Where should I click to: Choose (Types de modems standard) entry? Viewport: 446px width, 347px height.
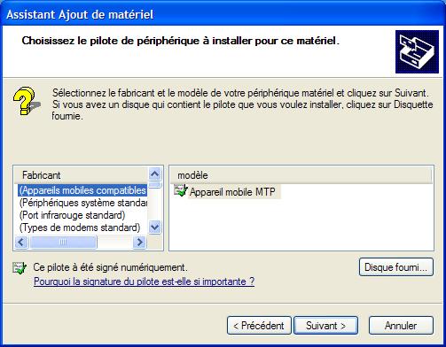pos(80,227)
